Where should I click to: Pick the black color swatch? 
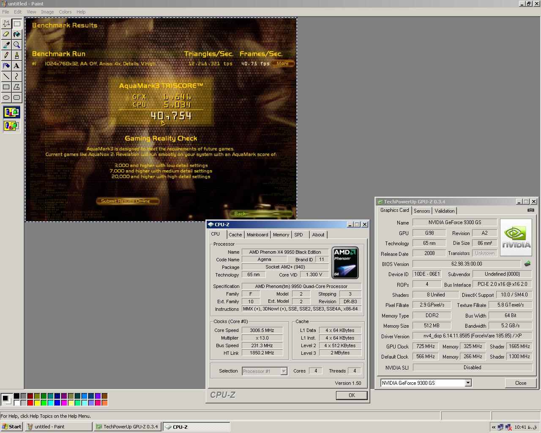point(16,396)
